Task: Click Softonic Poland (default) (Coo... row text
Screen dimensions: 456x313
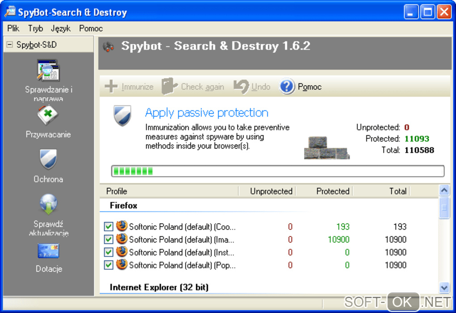Action: [x=182, y=227]
